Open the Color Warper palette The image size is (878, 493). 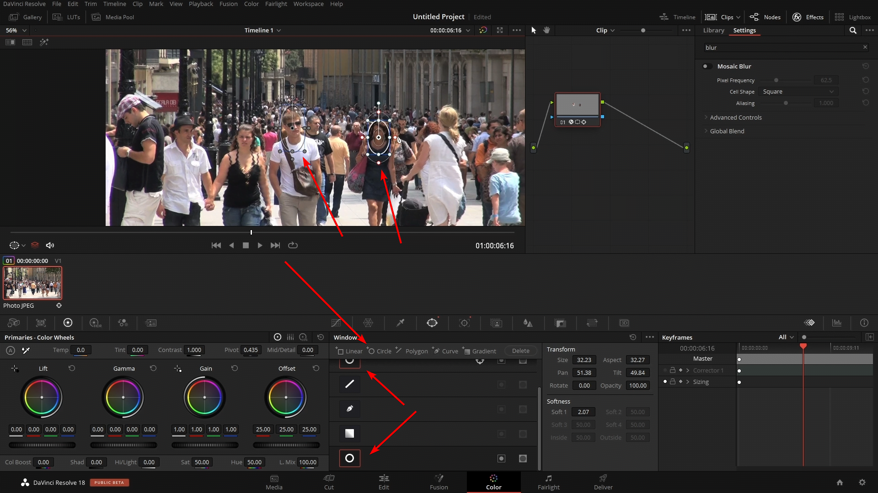(368, 323)
